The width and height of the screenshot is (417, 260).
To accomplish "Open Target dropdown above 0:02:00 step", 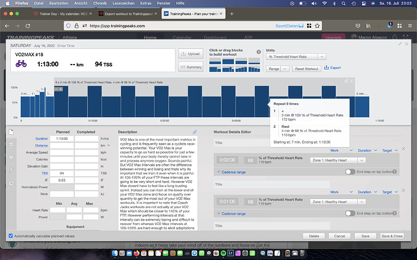I will [390, 150].
